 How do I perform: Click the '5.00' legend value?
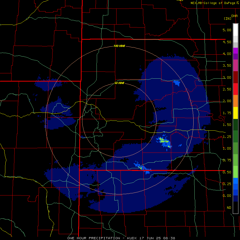(x=227, y=30)
